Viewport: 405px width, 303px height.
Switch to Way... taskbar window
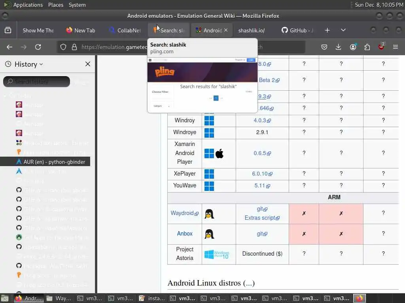pyautogui.click(x=59, y=298)
